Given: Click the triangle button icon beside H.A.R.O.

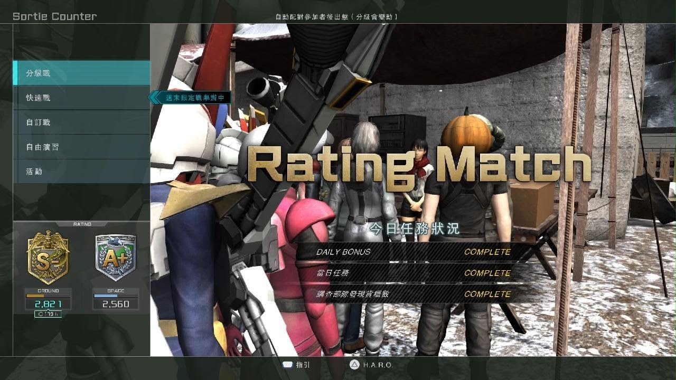Looking at the screenshot, I should tap(353, 365).
